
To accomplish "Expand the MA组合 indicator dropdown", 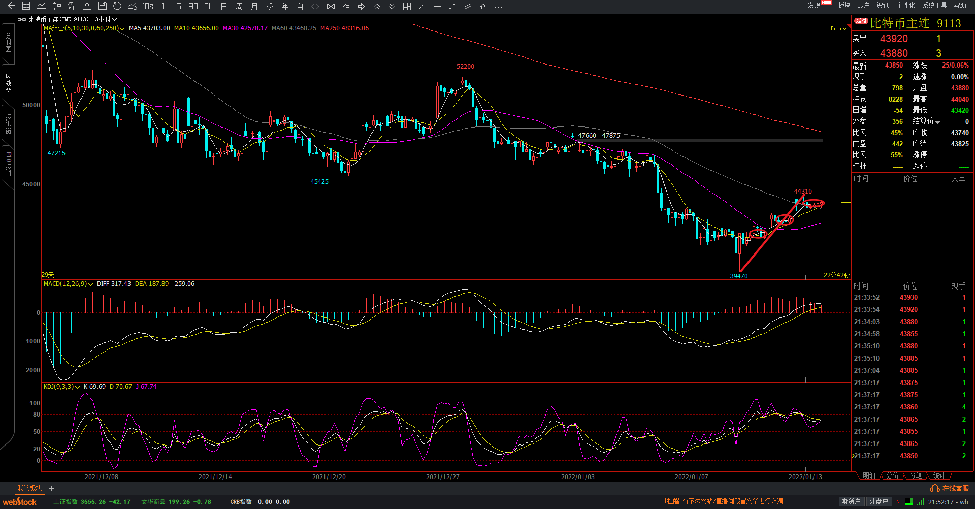I will pyautogui.click(x=122, y=29).
